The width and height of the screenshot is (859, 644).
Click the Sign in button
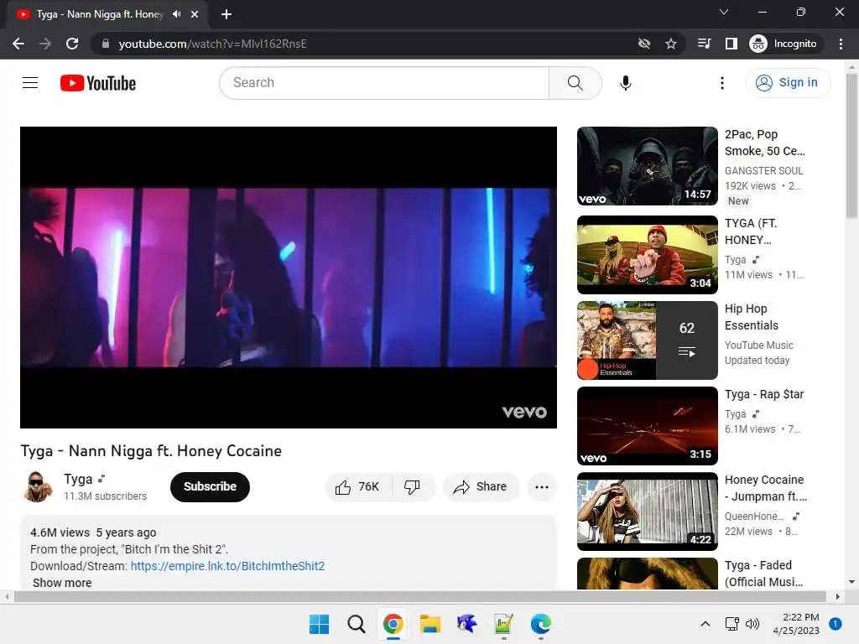pyautogui.click(x=788, y=83)
